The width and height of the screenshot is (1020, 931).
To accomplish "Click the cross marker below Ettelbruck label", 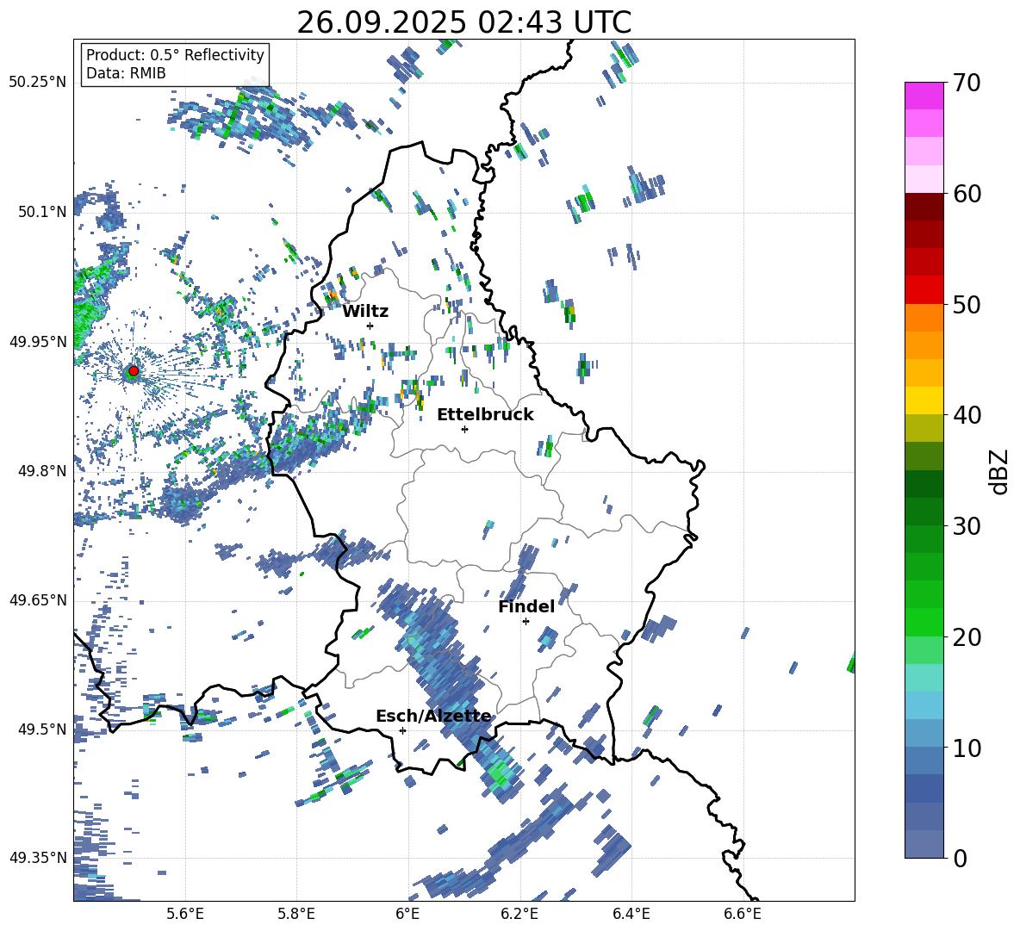I will 464,429.
